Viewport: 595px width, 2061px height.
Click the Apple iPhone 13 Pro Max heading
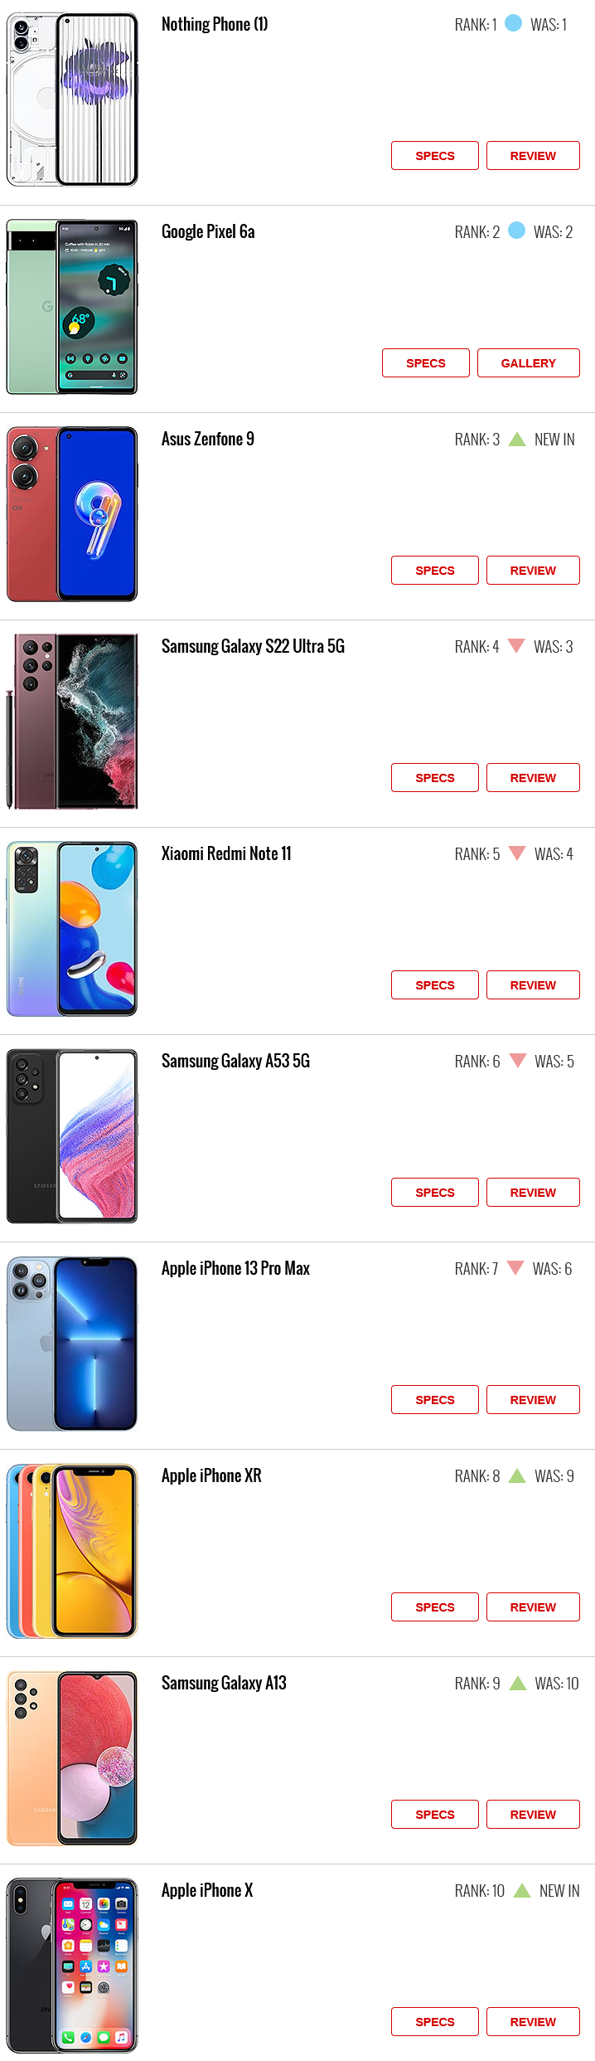pos(235,1268)
